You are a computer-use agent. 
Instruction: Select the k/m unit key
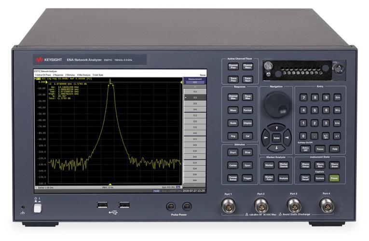coord(338,123)
